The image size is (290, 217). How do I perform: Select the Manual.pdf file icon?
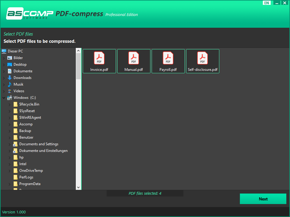pyautogui.click(x=134, y=58)
